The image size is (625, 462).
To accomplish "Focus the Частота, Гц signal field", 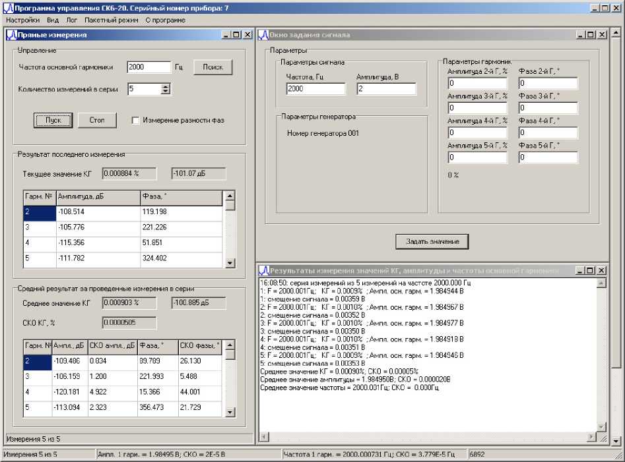I will click(x=315, y=89).
